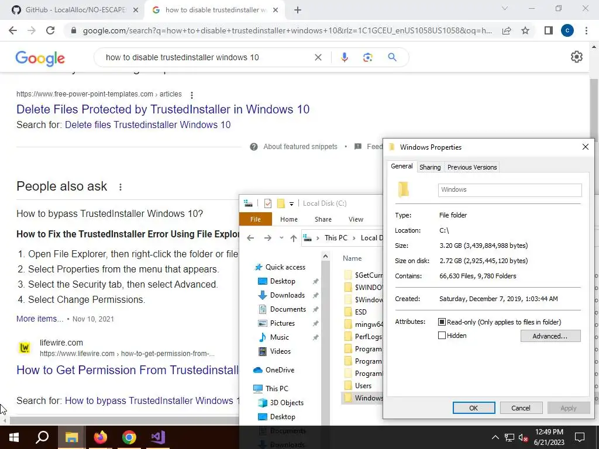Click the magnifier search button in Google
Viewport: 599px width, 449px height.
[x=392, y=57]
